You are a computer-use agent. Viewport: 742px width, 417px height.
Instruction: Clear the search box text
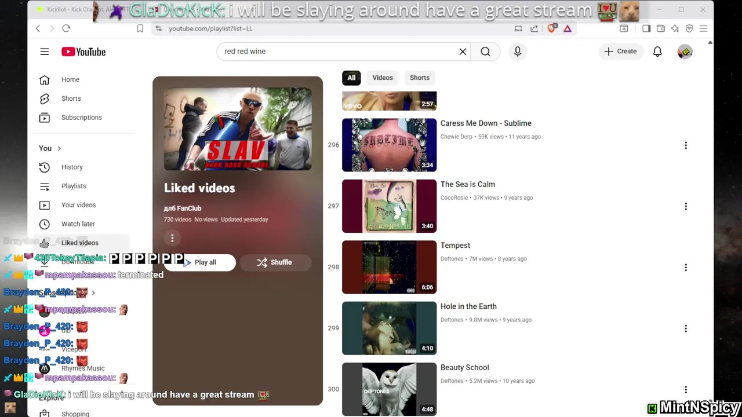click(463, 52)
